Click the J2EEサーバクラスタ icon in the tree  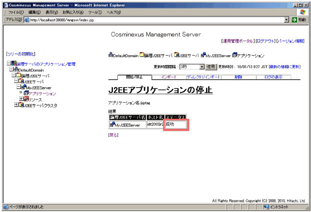click(x=21, y=105)
